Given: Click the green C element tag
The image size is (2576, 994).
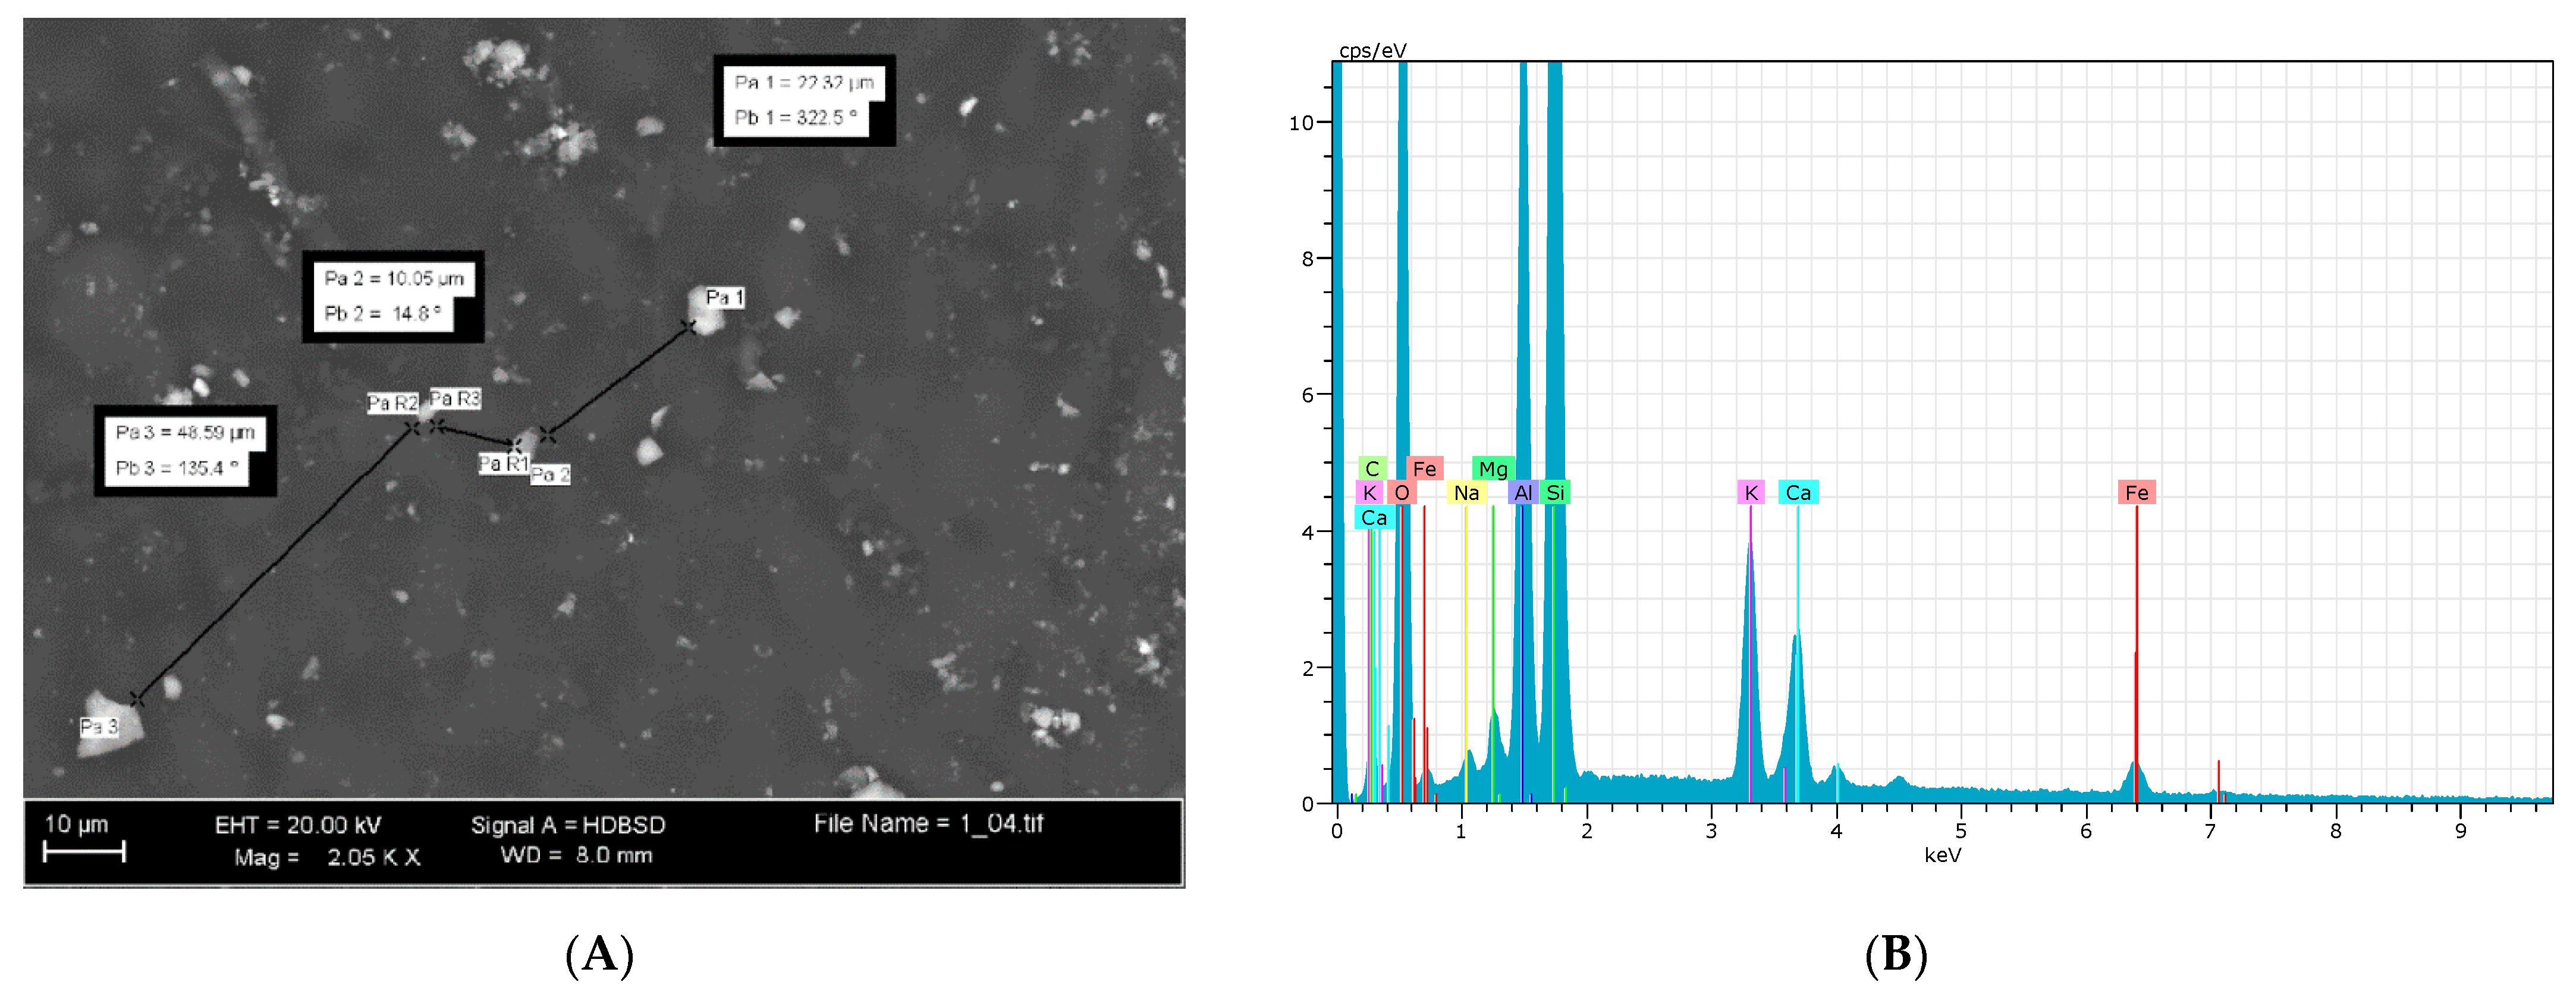Looking at the screenshot, I should click(x=1372, y=469).
